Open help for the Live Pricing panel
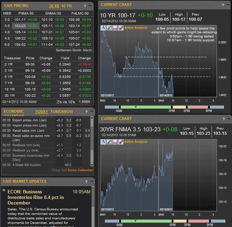The image size is (232, 227). pyautogui.click(x=85, y=6)
